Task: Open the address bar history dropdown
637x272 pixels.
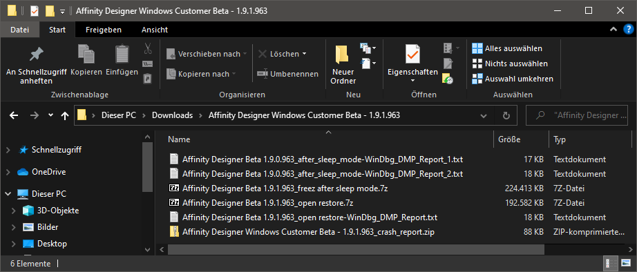Action: [484, 116]
